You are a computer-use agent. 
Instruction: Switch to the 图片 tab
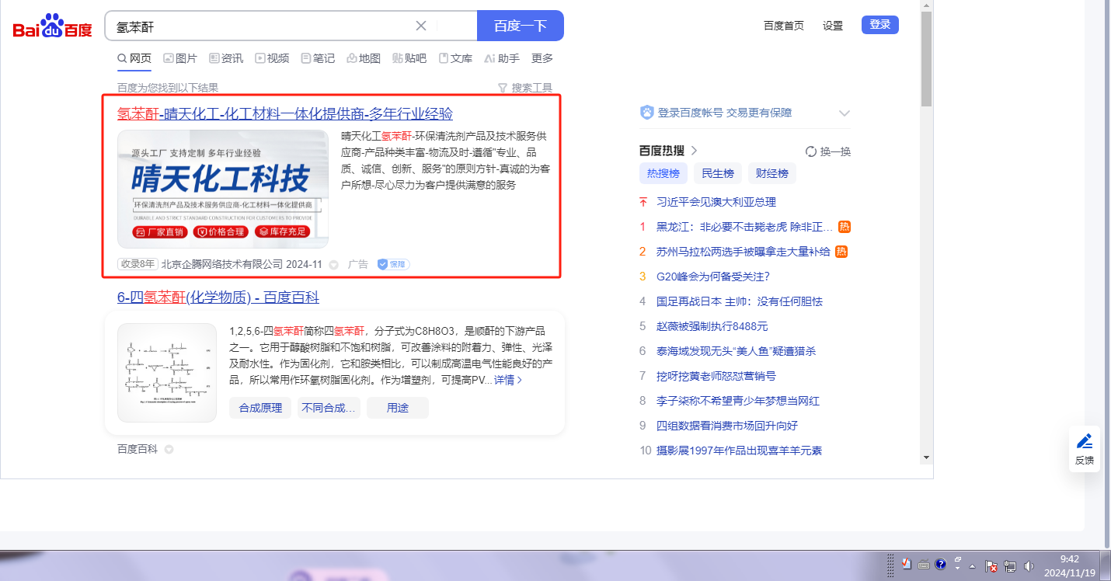180,58
